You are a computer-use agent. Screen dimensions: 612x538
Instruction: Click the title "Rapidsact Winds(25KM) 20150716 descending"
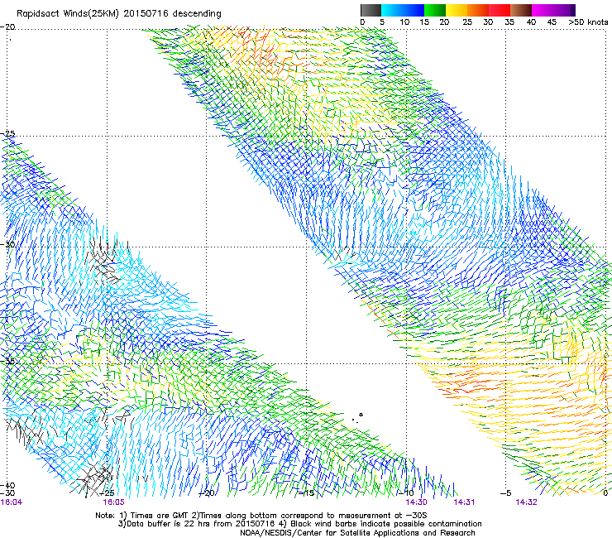(x=118, y=14)
